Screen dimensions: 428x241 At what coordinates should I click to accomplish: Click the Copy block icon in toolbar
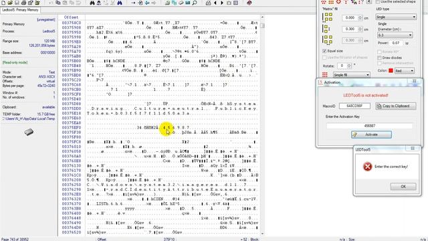point(58,3)
